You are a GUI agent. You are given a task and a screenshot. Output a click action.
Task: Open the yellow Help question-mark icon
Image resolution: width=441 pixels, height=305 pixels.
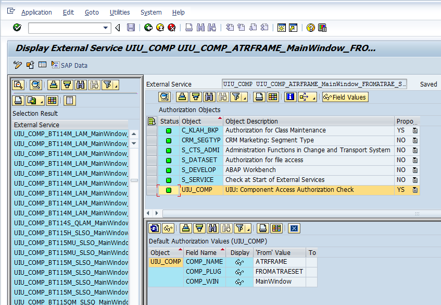pyautogui.click(x=310, y=27)
